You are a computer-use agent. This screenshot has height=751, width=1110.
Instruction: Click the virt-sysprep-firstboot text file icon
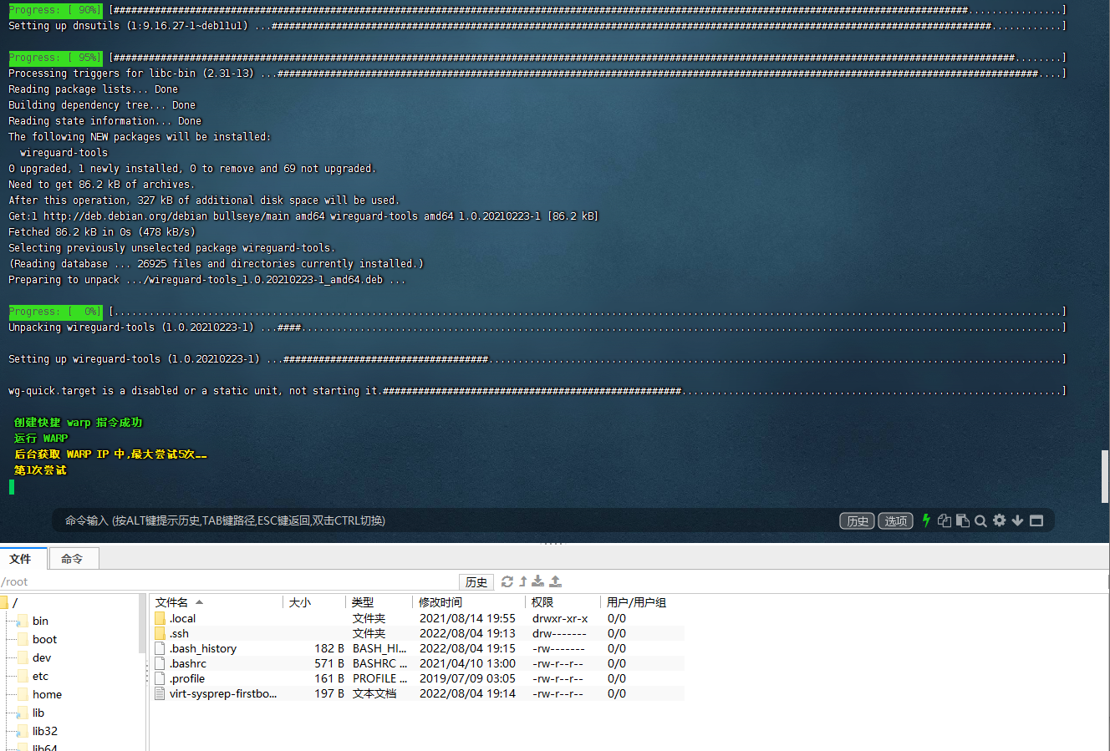point(160,693)
